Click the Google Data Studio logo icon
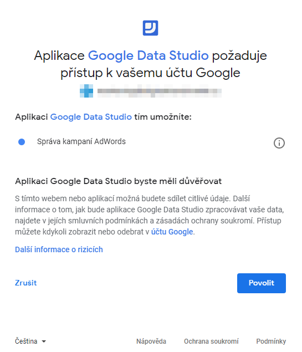302x352 pixels. click(150, 28)
